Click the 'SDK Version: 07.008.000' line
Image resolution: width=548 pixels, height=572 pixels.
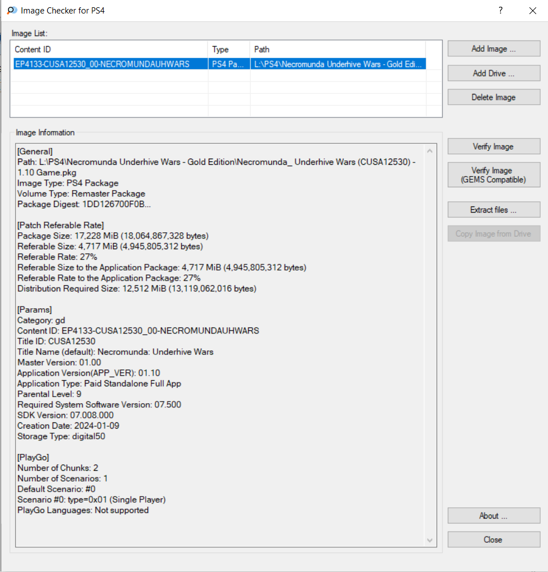tap(65, 416)
